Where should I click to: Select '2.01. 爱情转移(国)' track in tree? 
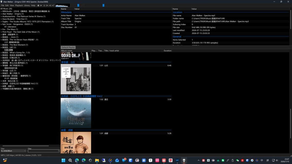point(12,42)
